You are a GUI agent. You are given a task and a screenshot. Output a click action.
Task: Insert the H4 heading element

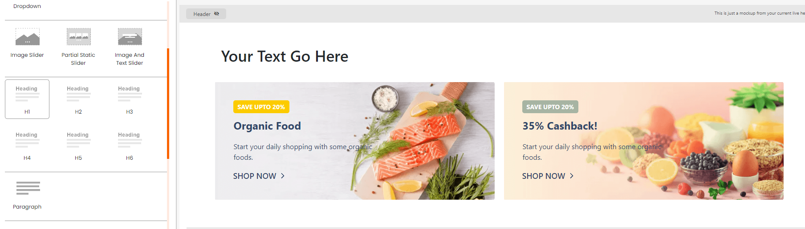[27, 146]
